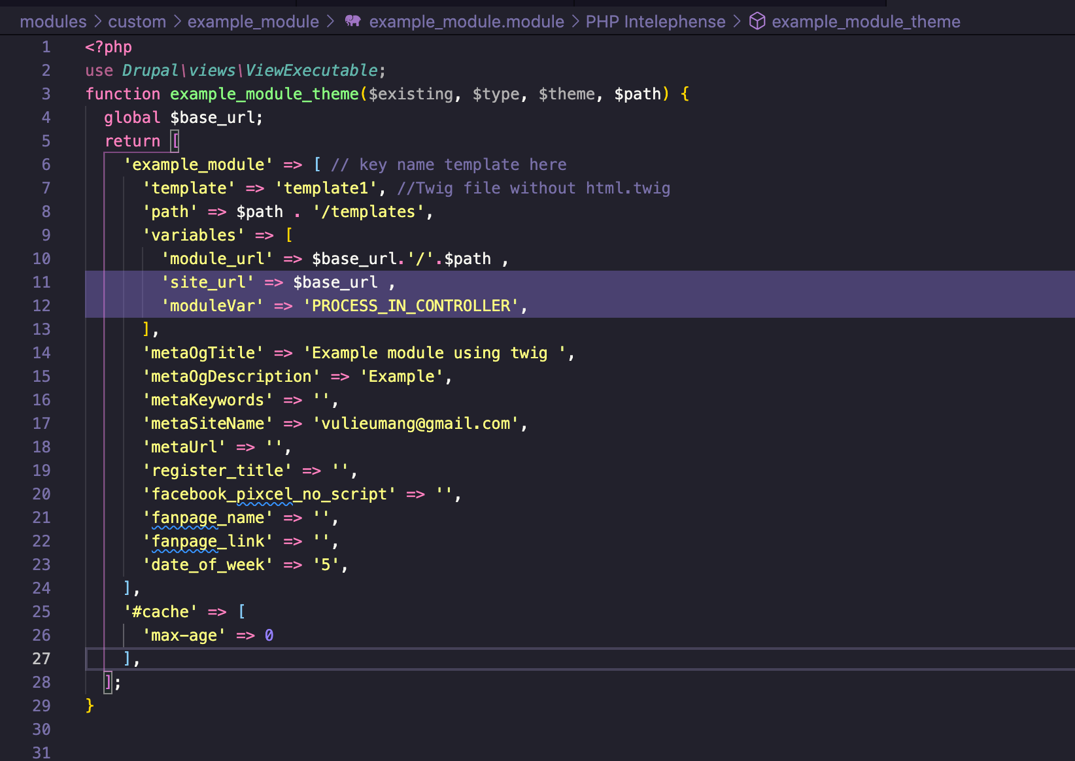Open the custom breadcrumb segment
Viewport: 1075px width, 761px height.
click(x=137, y=22)
